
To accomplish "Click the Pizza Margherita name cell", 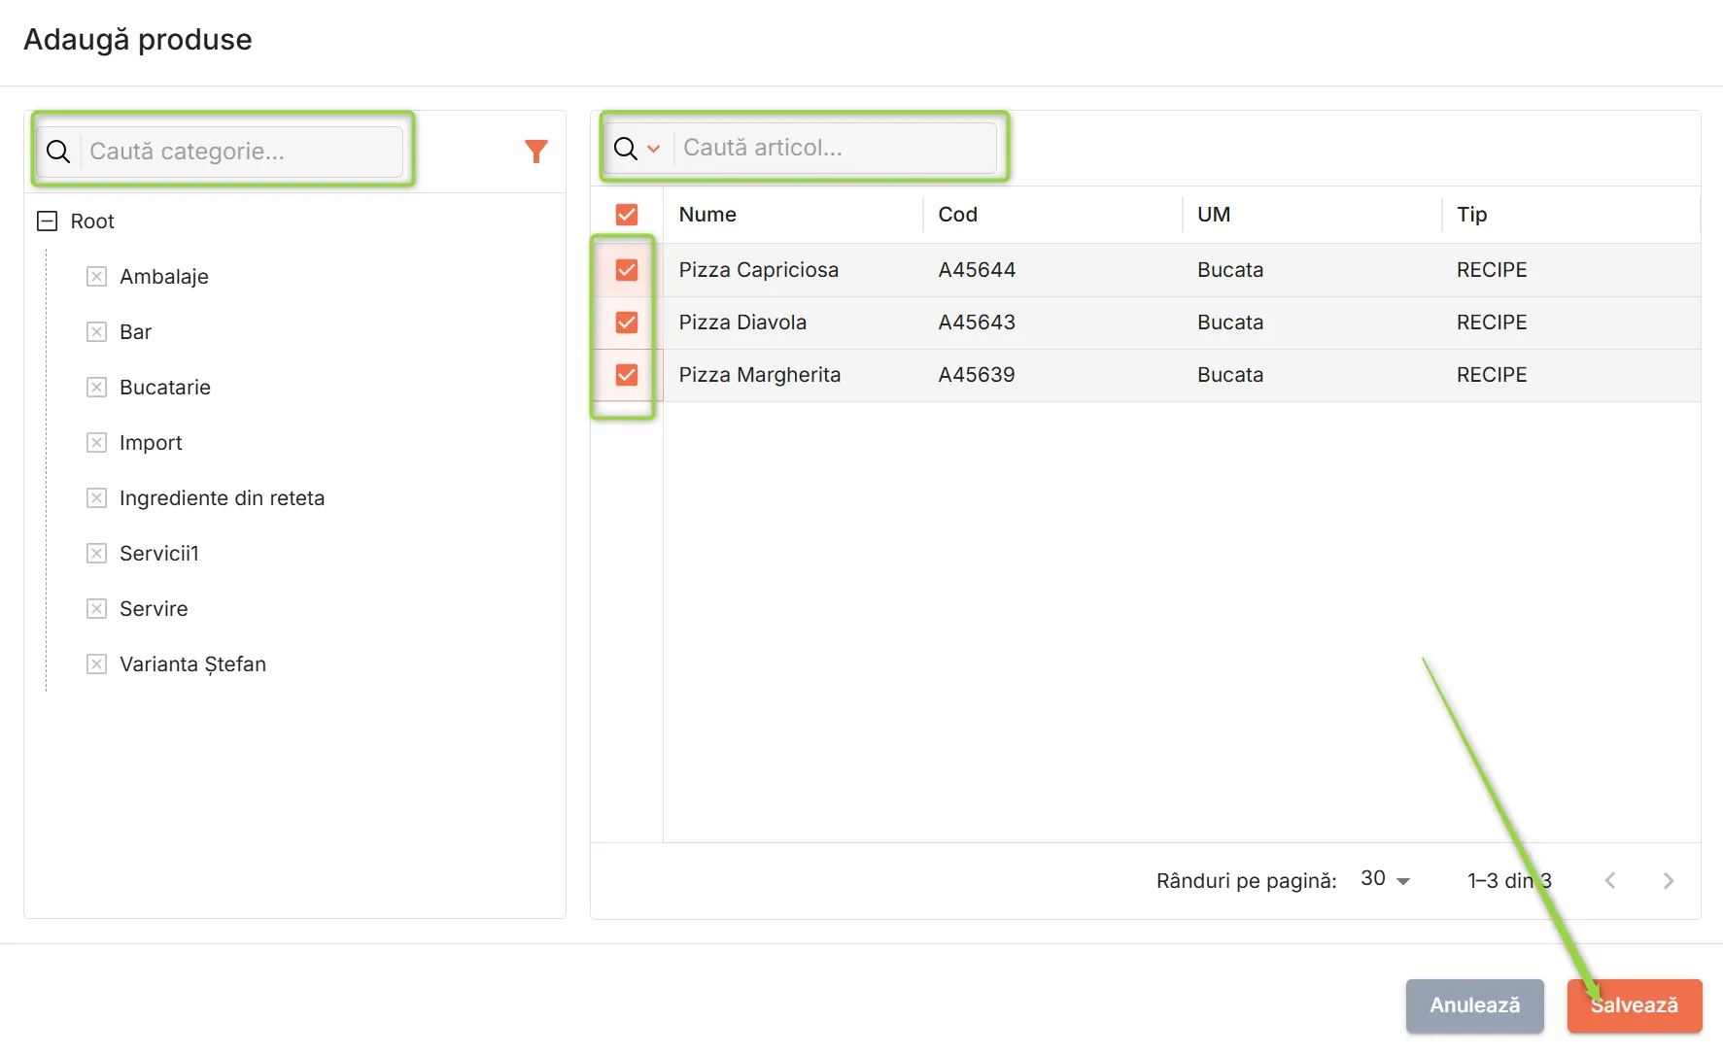I will 759,375.
